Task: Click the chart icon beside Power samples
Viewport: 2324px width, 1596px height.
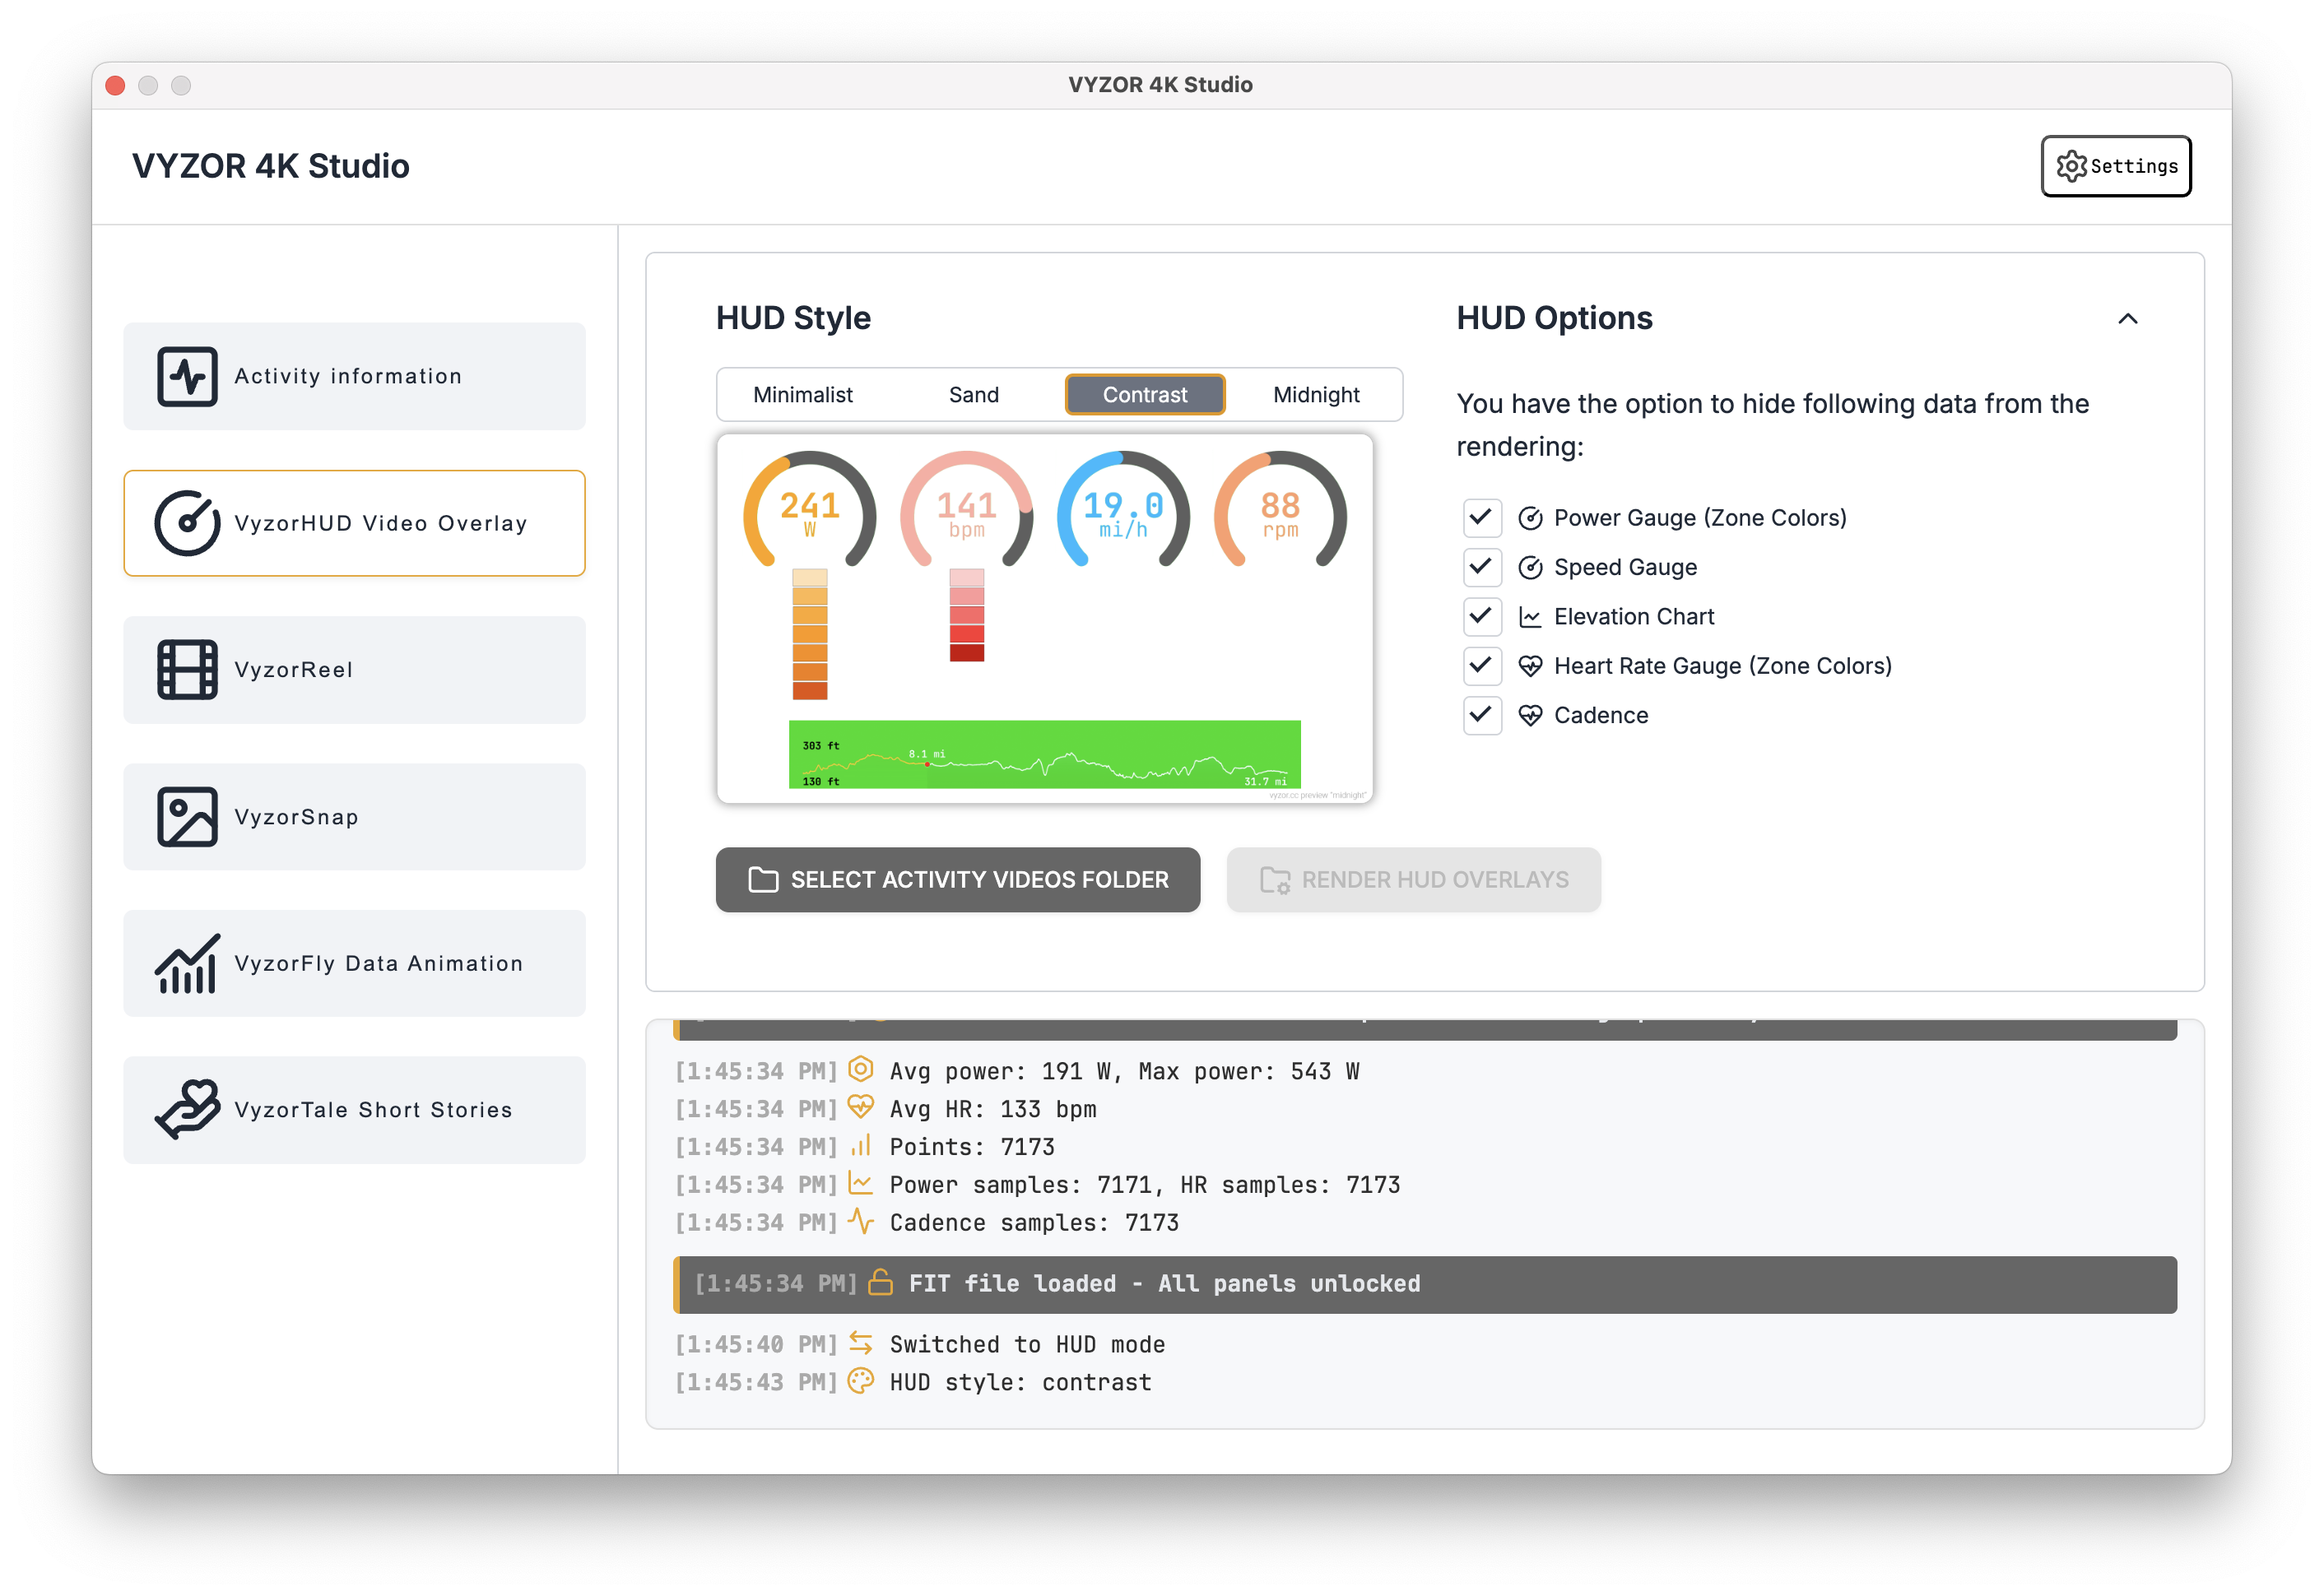Action: coord(860,1183)
